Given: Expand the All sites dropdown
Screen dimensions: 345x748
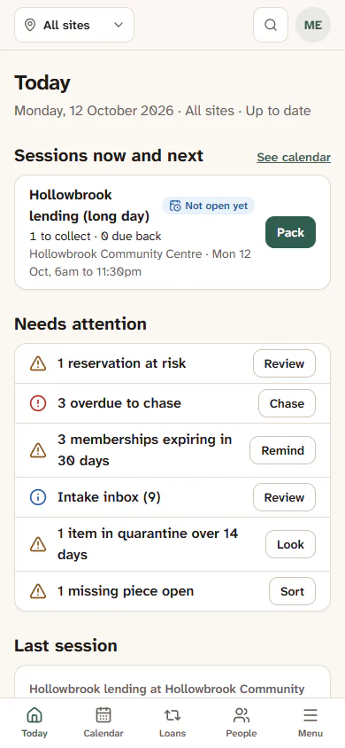Looking at the screenshot, I should (74, 25).
